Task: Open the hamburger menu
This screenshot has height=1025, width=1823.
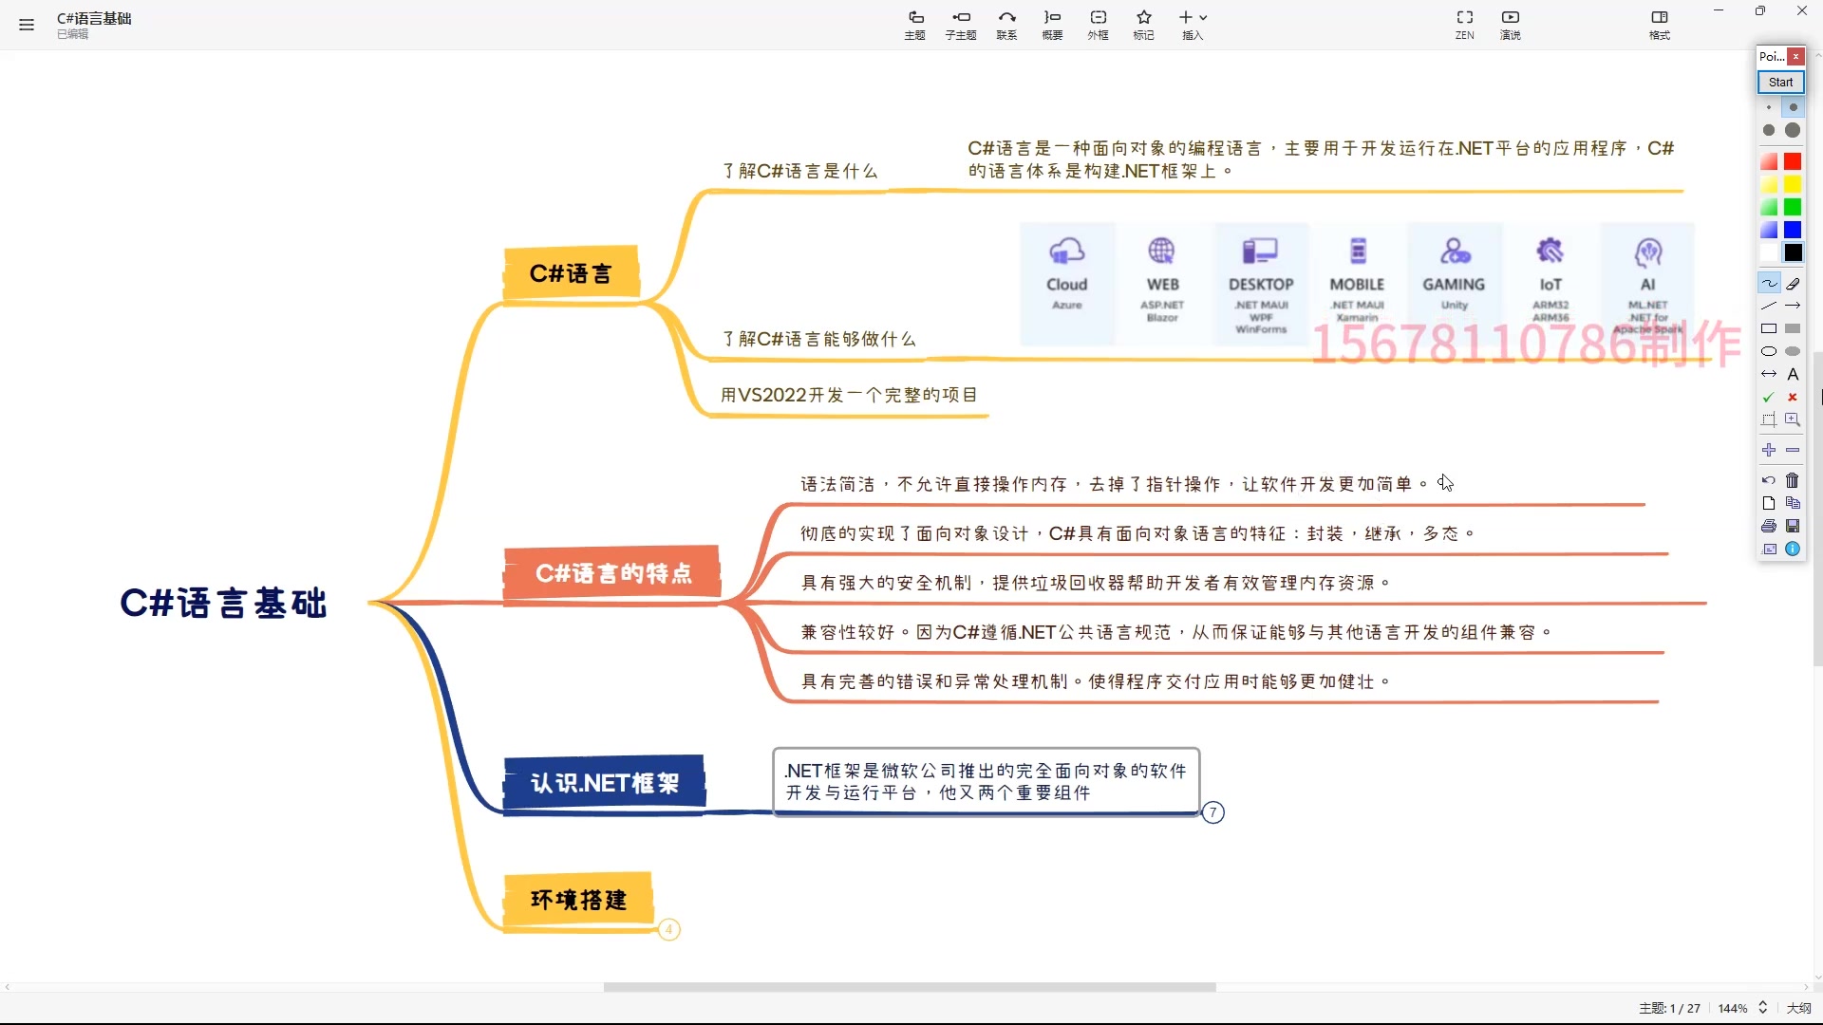Action: click(27, 26)
